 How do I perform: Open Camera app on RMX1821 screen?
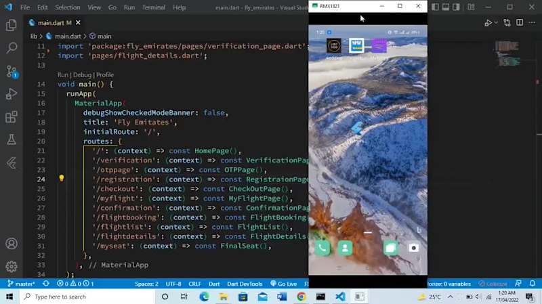[413, 248]
